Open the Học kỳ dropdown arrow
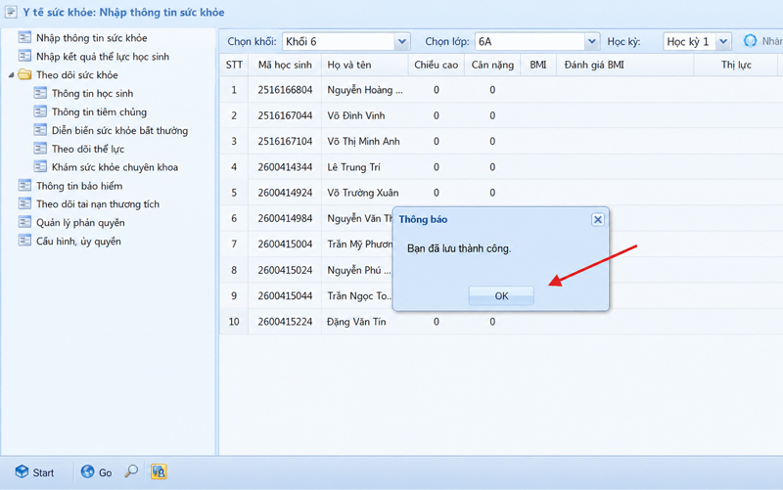Screen dimensions: 783x490 click(723, 42)
